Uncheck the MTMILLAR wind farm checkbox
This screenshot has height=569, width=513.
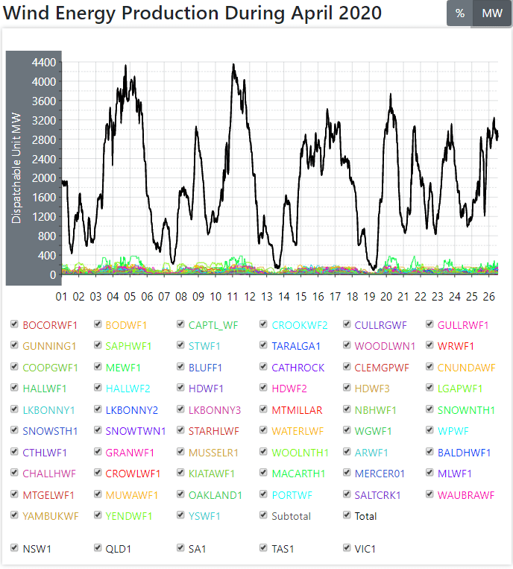(x=264, y=409)
